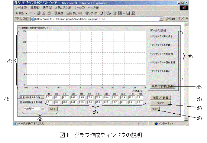207x143 pixels.
Task: Click the Windows logo throbber icon
Action: 184,8
